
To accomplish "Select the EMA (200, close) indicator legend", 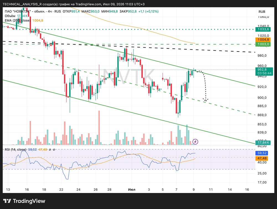I will [18, 20].
